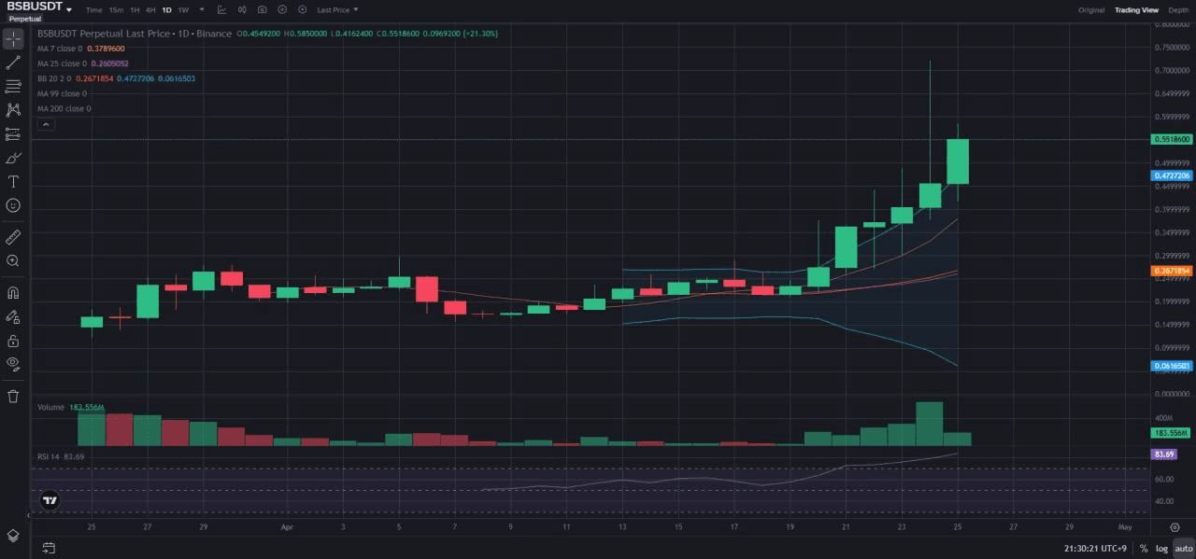1196x559 pixels.
Task: Click the MA 99 close indicator legend
Action: tap(62, 93)
